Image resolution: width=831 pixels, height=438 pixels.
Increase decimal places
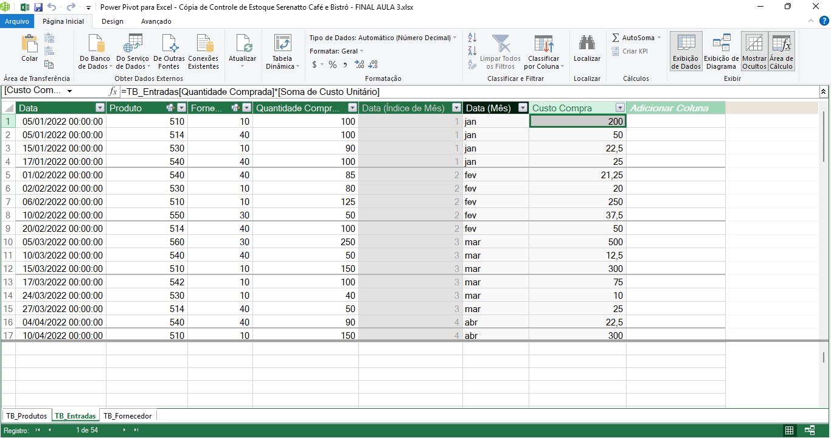click(x=359, y=64)
